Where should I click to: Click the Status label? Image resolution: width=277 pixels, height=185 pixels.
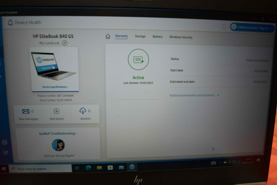click(x=175, y=59)
